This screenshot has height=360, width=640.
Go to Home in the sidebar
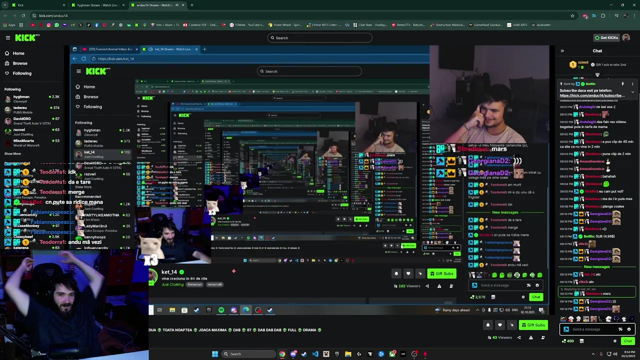18,53
